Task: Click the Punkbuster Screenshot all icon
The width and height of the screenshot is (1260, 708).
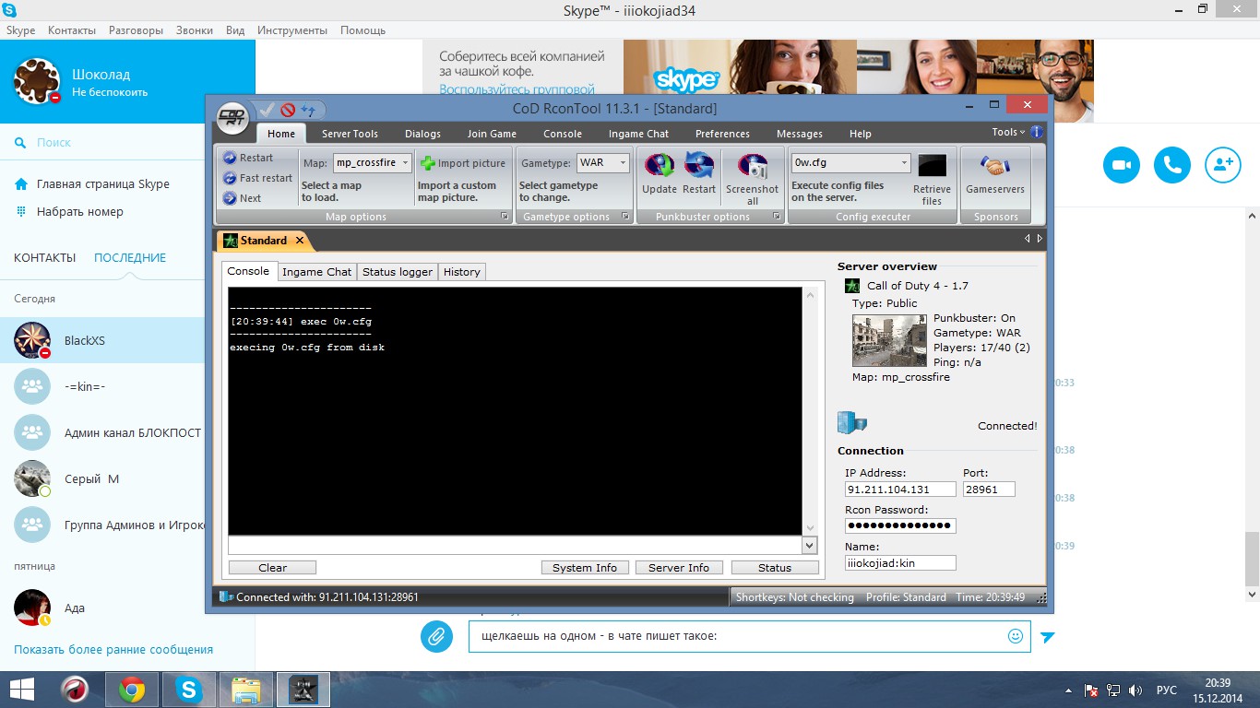Action: coord(753,166)
